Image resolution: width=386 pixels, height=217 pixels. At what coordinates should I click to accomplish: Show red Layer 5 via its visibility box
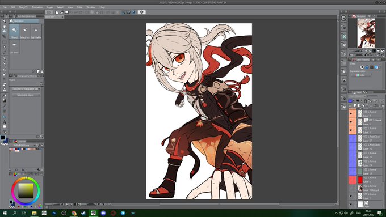pos(351,180)
